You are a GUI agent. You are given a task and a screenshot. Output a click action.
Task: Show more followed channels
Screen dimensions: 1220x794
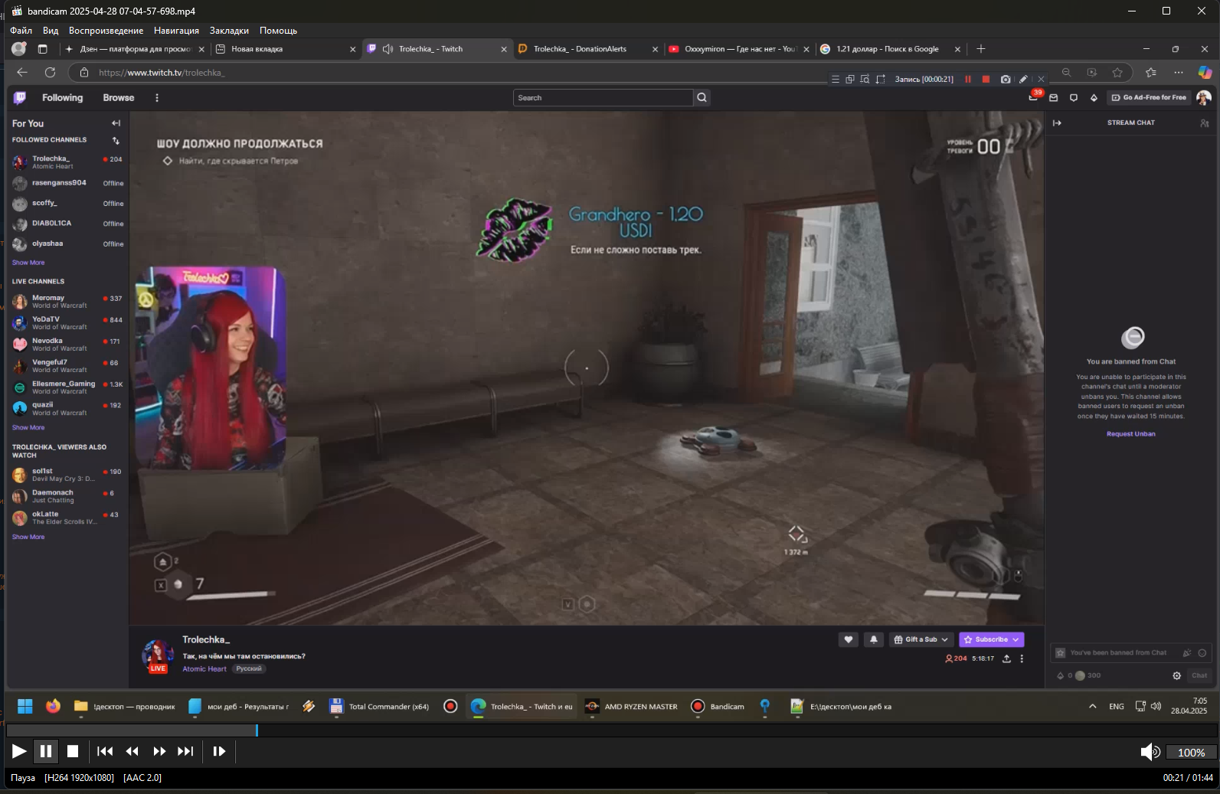(28, 263)
